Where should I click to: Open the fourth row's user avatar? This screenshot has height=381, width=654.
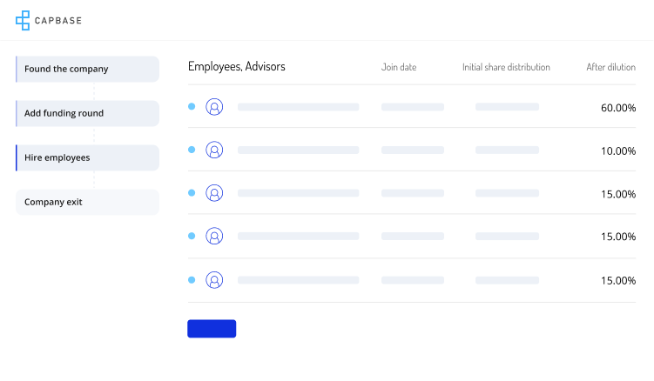coord(214,237)
